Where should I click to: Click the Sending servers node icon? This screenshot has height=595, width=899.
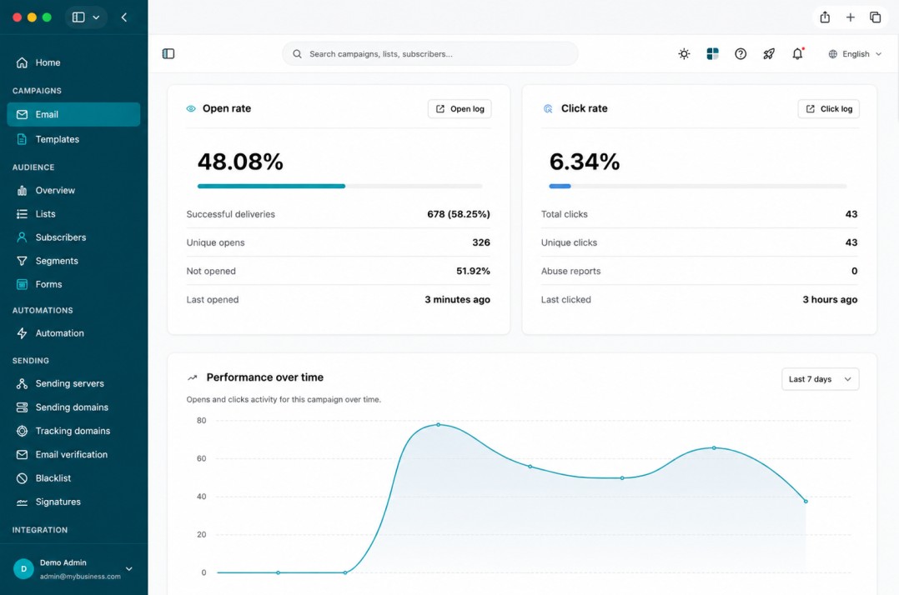(x=22, y=383)
